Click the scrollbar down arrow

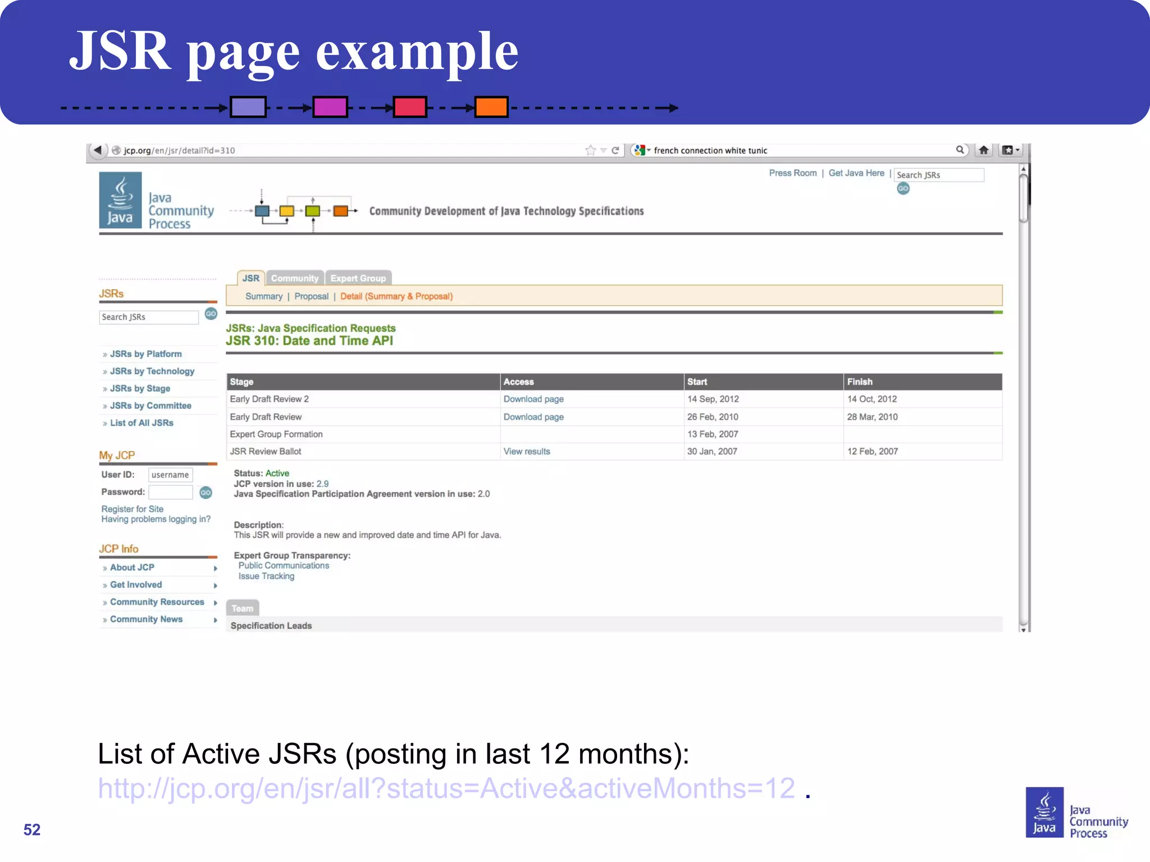[x=1024, y=629]
